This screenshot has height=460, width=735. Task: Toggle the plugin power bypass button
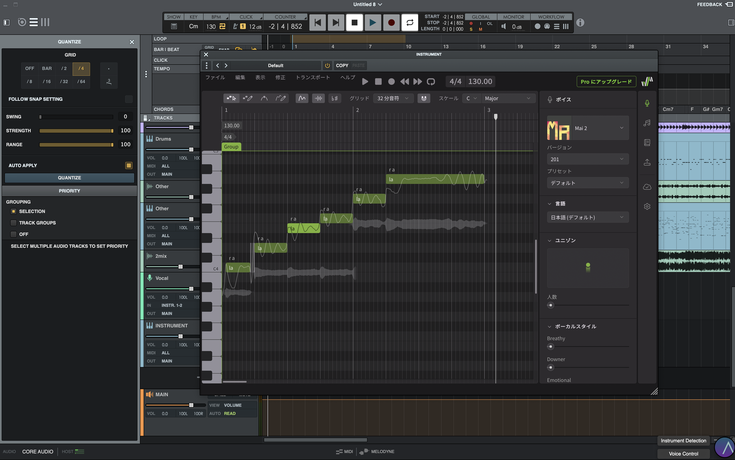coord(327,66)
